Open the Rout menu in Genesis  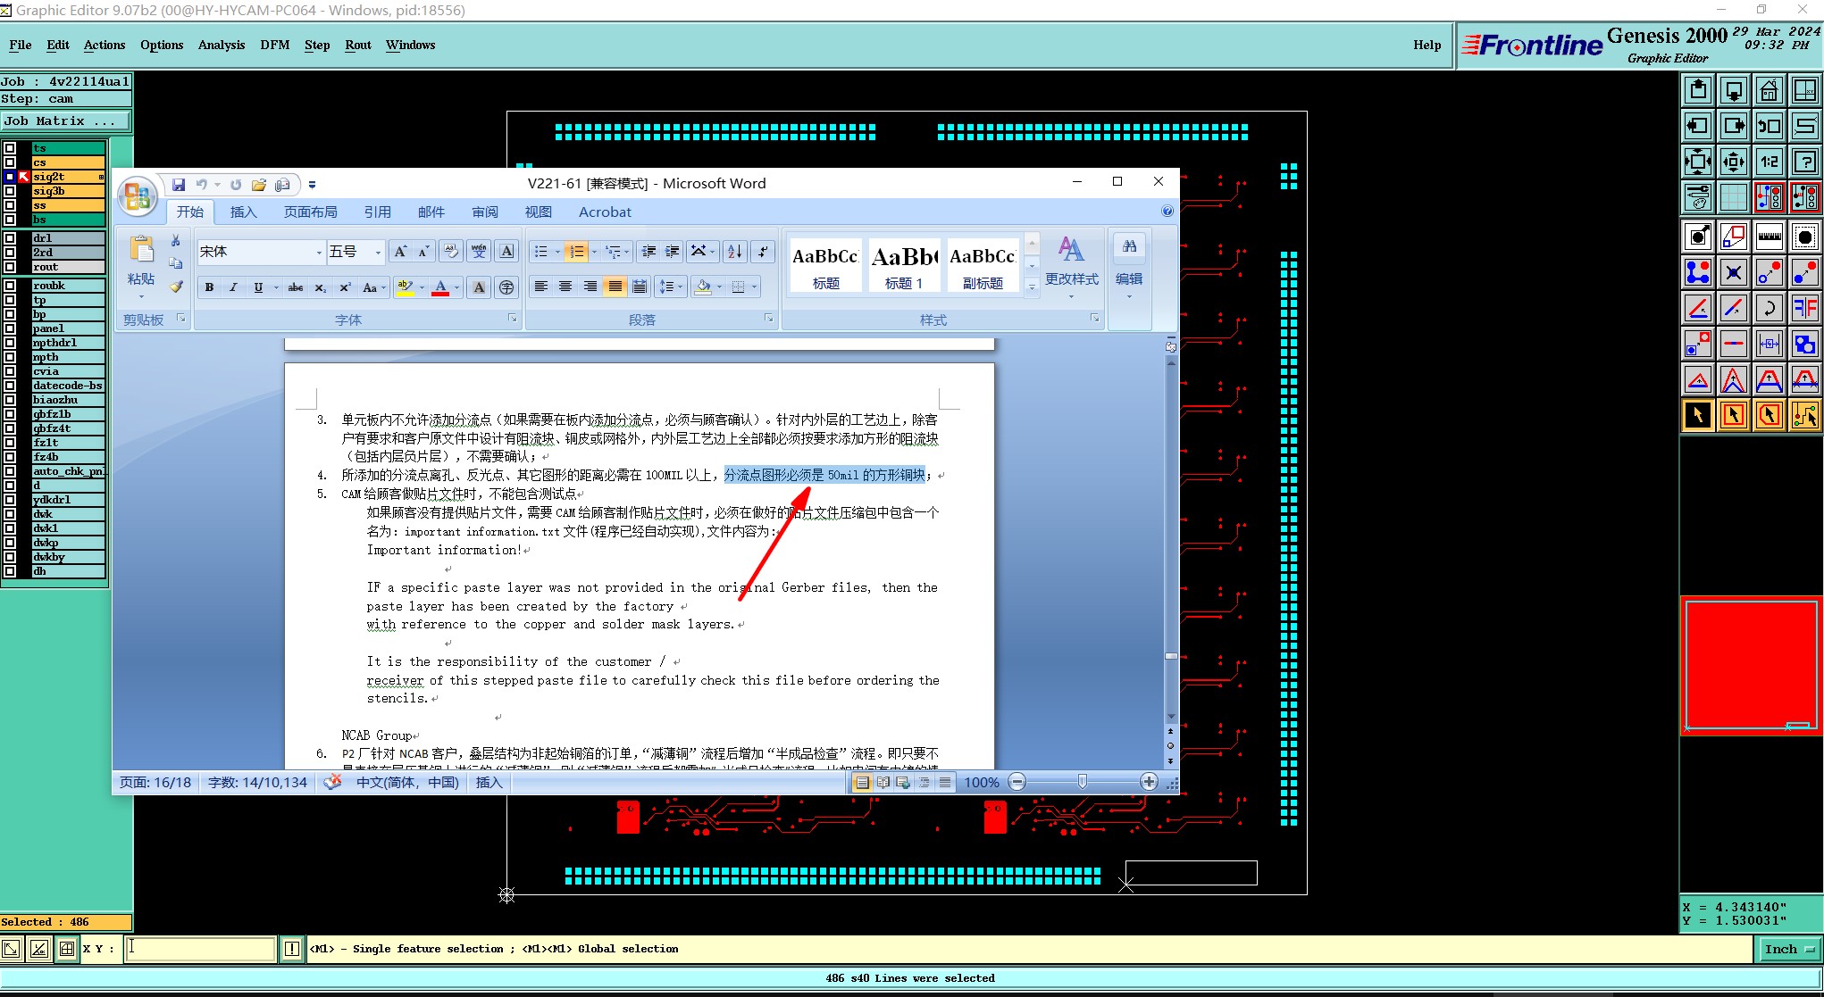click(357, 45)
